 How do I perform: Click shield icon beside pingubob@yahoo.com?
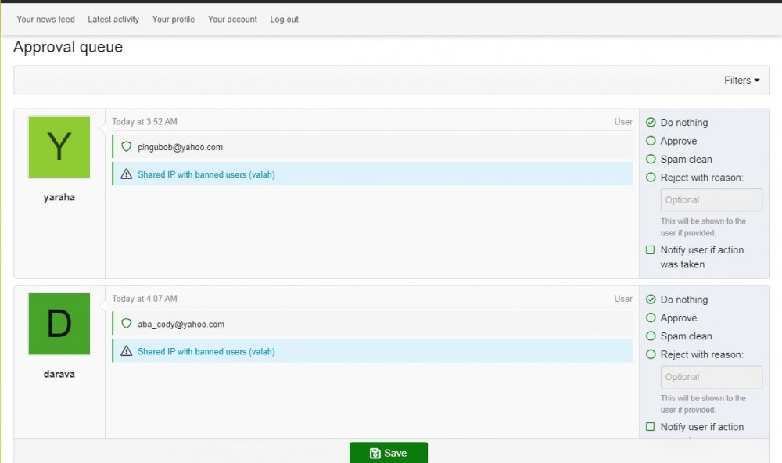(x=127, y=147)
